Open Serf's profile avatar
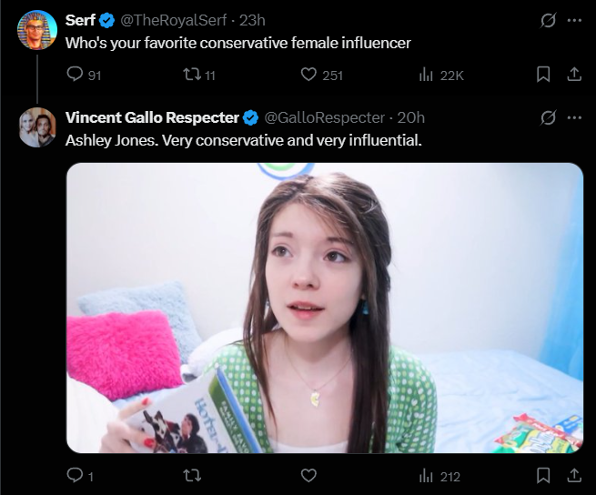596x495 pixels. click(37, 30)
